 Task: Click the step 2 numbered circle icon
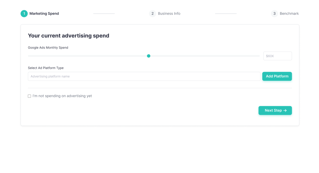[x=152, y=13]
